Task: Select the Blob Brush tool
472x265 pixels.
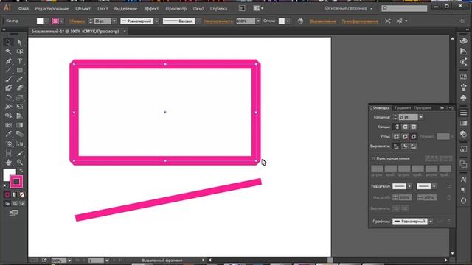Action: (x=8, y=88)
